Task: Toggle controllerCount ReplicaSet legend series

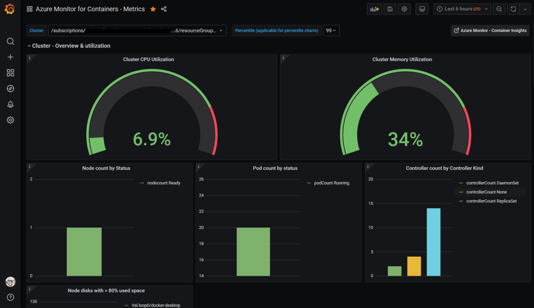Action: coord(491,201)
